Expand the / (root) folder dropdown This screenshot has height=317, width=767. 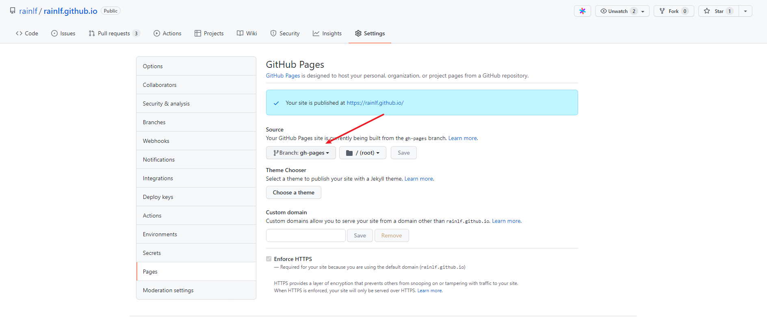pyautogui.click(x=363, y=153)
